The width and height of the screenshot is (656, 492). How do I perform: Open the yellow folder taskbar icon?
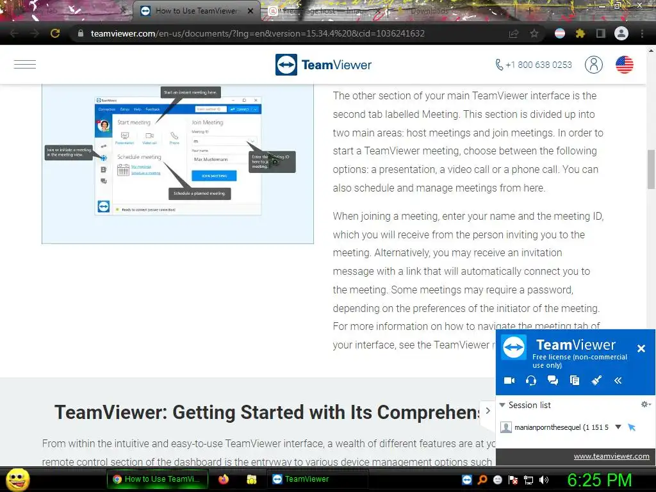251,479
